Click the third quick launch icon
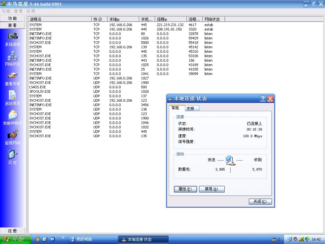Image resolution: width=325 pixels, height=244 pixels. 52,239
